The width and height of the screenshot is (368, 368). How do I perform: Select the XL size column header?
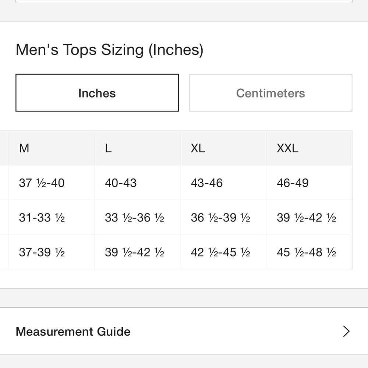(x=223, y=148)
